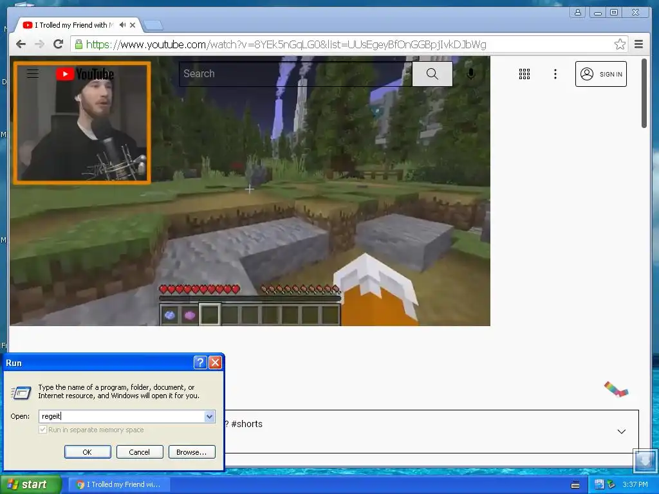Toggle 'Run in separate memory space' checkbox
The width and height of the screenshot is (659, 494).
(42, 429)
